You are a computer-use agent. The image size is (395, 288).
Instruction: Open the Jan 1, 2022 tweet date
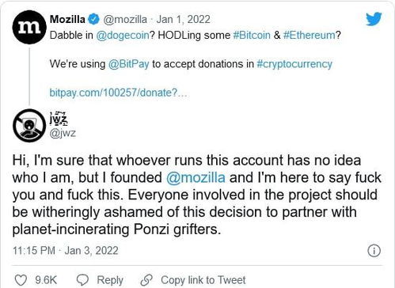click(x=183, y=20)
